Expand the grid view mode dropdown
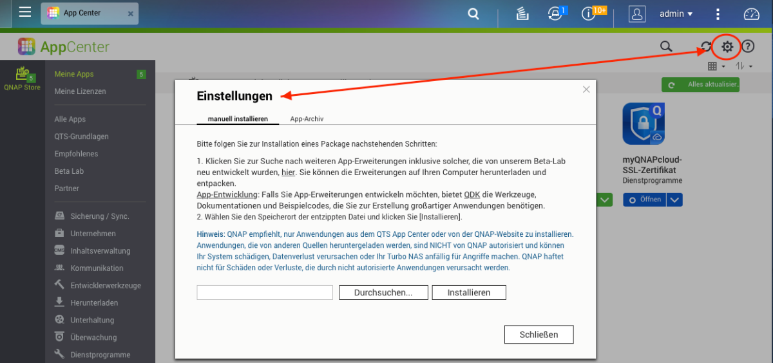Viewport: 773px width, 363px height. point(716,66)
